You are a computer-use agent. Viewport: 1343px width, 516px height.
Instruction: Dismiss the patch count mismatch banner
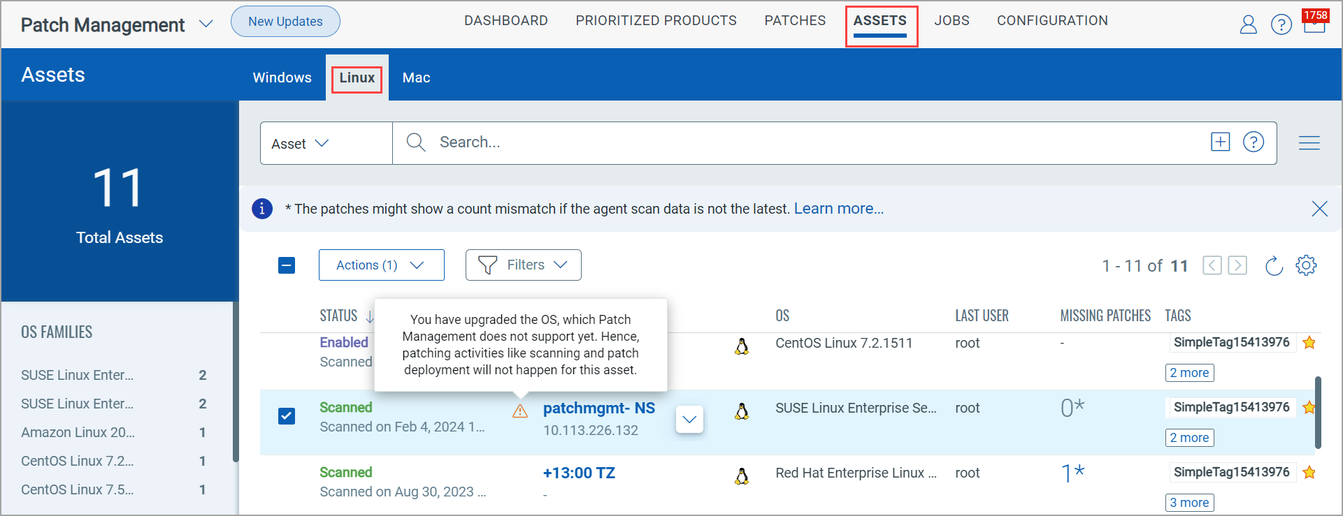point(1319,208)
